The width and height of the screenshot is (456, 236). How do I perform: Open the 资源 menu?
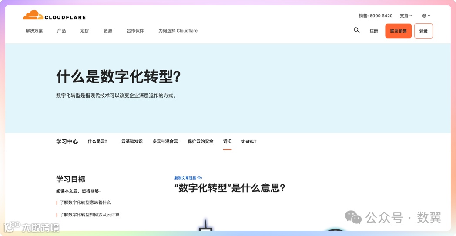point(108,31)
